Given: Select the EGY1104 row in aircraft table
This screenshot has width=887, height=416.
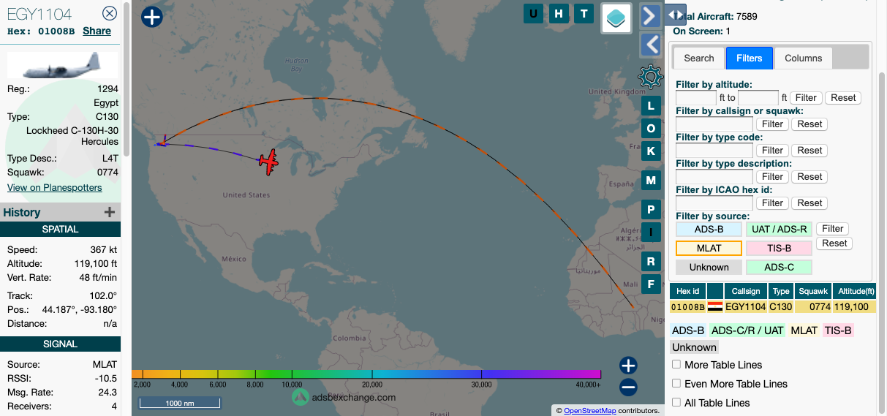Looking at the screenshot, I should 772,307.
